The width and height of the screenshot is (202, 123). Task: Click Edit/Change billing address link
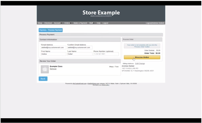(x=140, y=64)
